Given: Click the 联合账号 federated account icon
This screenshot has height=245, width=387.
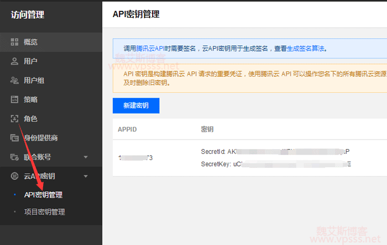Looking at the screenshot, I should click(15, 157).
